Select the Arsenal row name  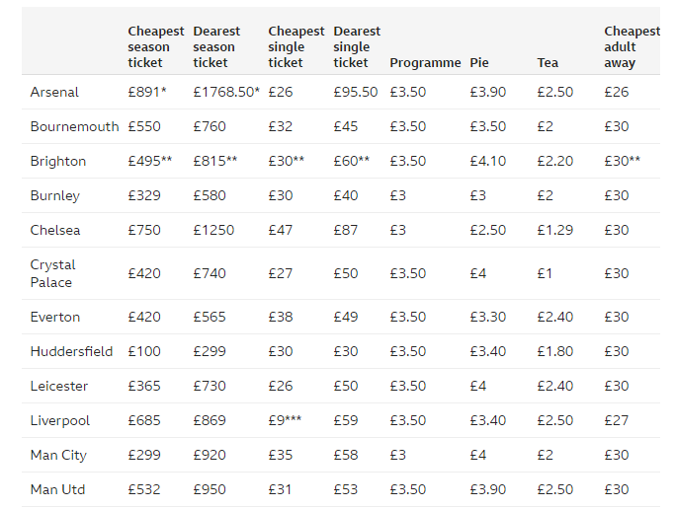[x=54, y=92]
